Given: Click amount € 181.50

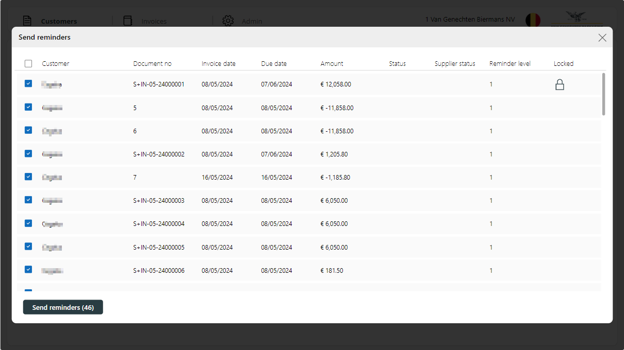Looking at the screenshot, I should [332, 271].
